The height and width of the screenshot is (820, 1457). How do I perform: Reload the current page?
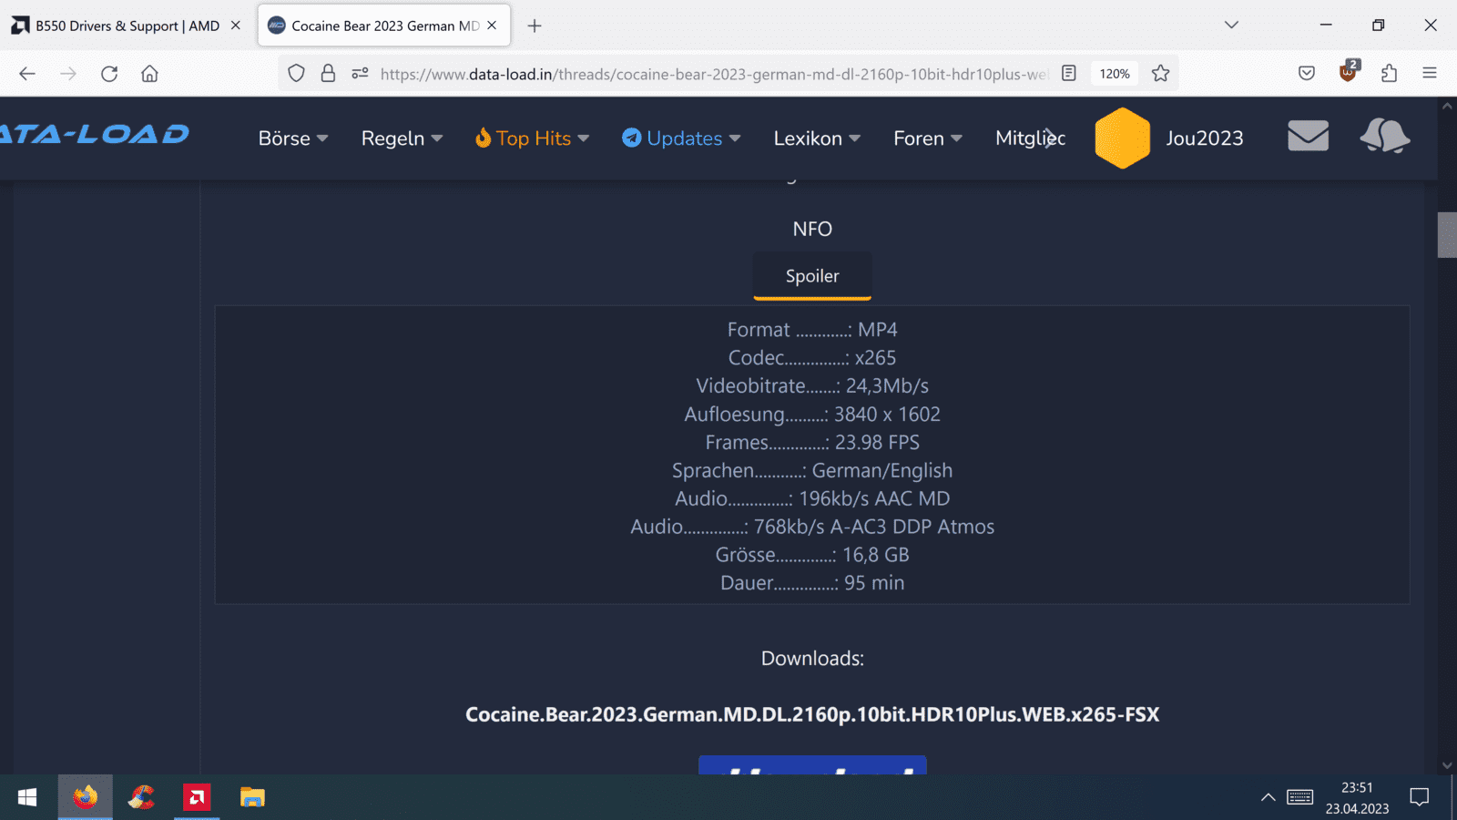(109, 74)
